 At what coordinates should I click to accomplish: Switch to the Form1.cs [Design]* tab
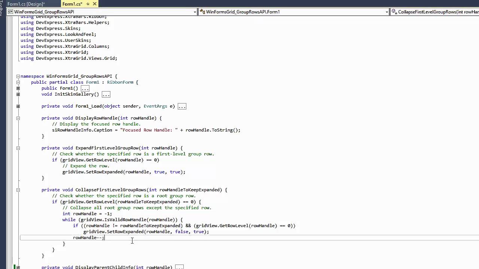click(x=26, y=4)
